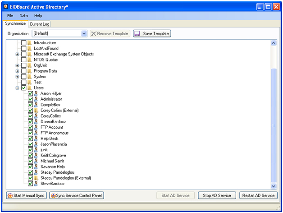Click the CompileBox user icon
283x213 pixels.
coord(36,105)
